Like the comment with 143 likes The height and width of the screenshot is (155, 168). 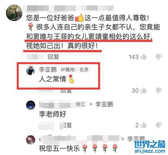click(x=143, y=57)
